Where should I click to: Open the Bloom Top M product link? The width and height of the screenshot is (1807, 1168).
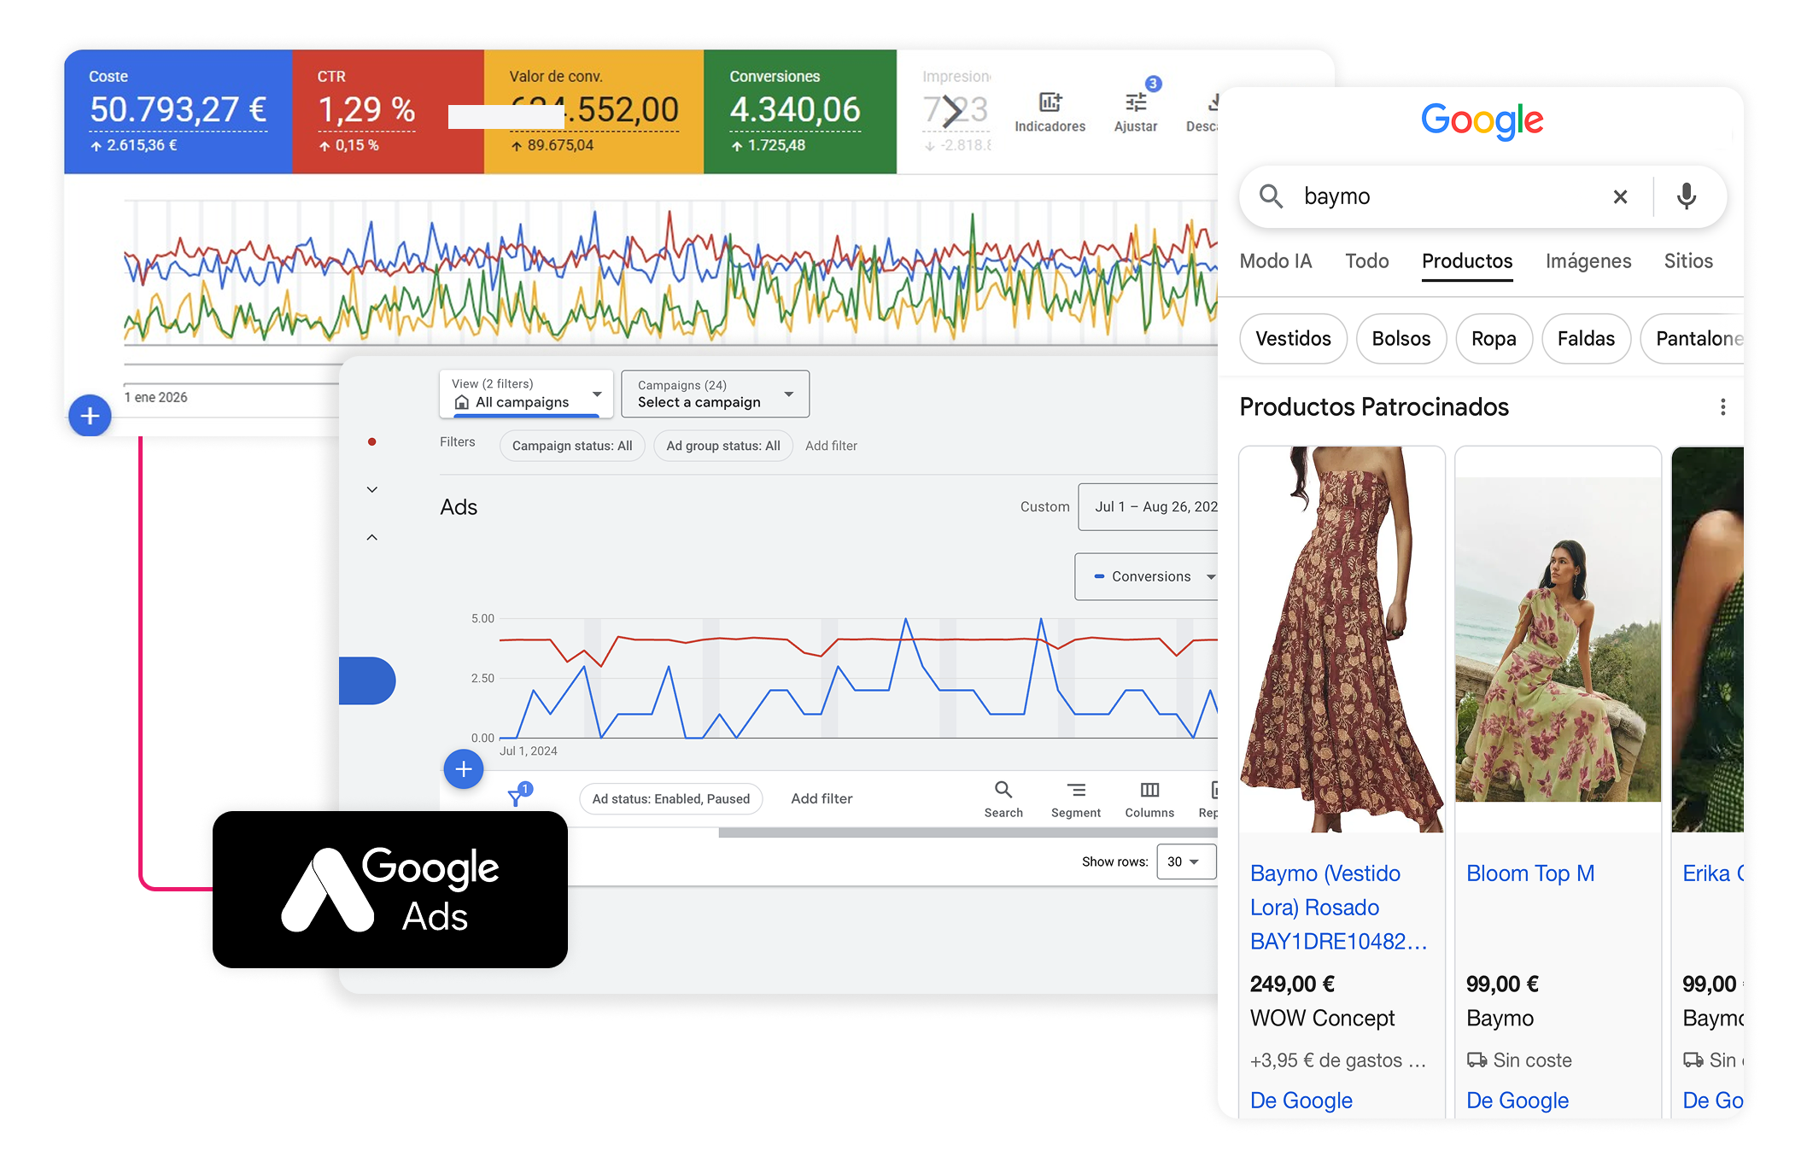[x=1530, y=873]
